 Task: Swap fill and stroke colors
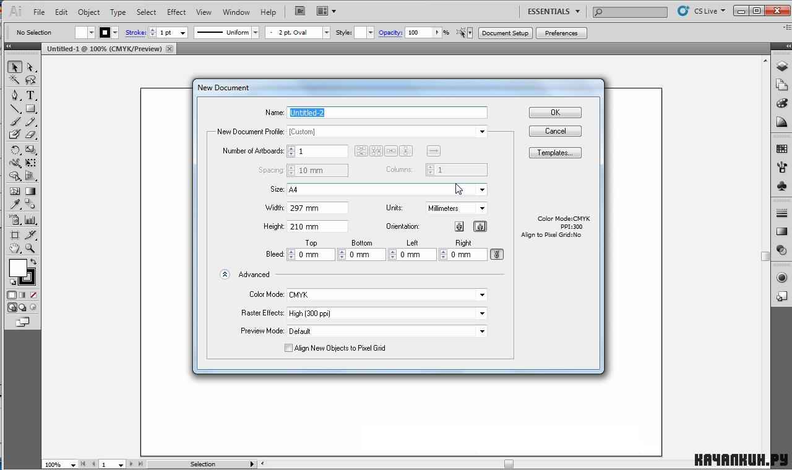pos(33,262)
